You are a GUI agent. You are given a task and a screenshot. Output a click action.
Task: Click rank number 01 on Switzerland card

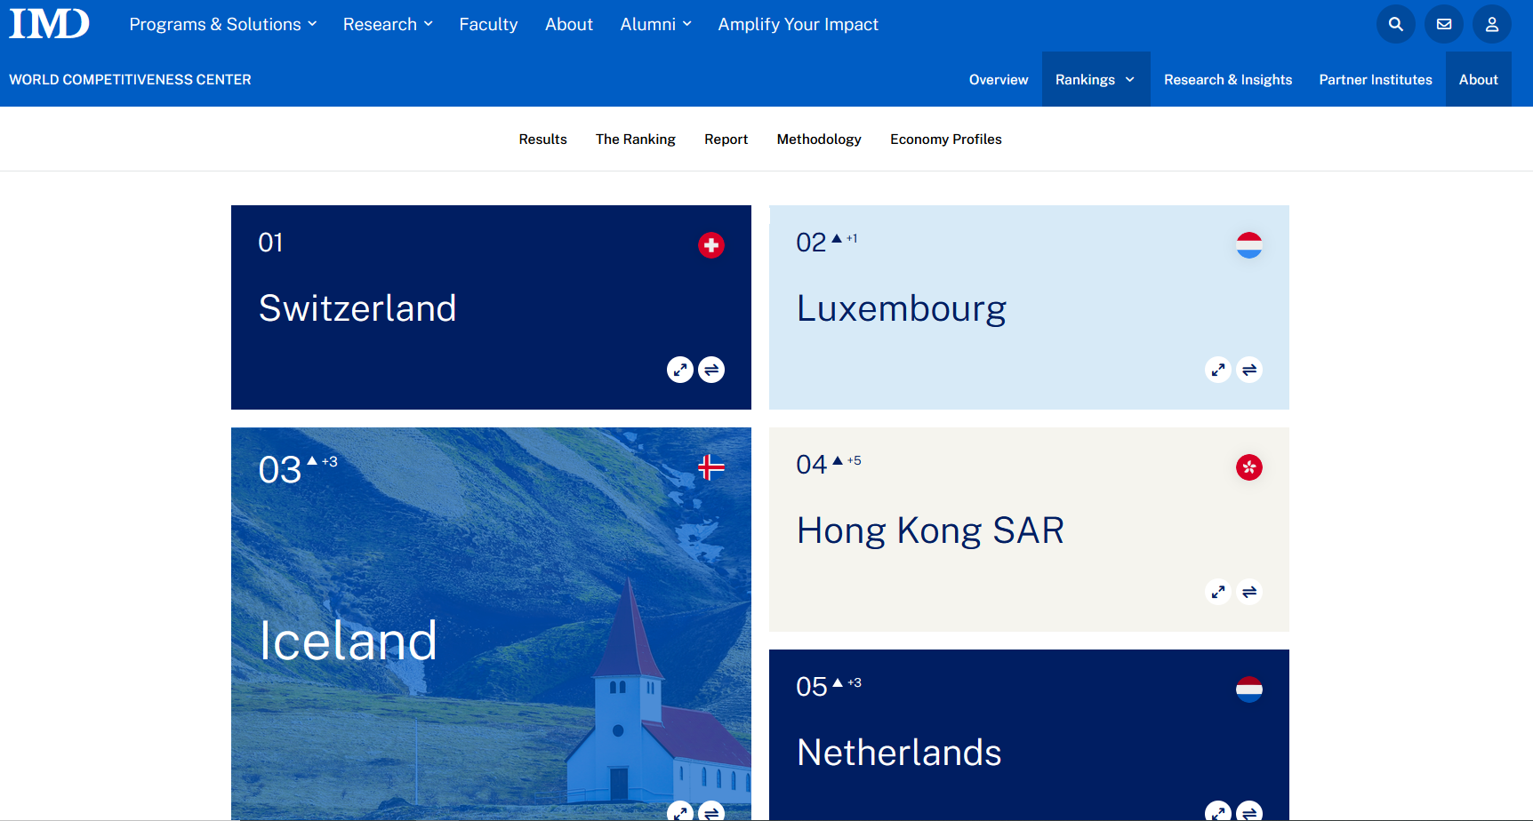coord(270,243)
